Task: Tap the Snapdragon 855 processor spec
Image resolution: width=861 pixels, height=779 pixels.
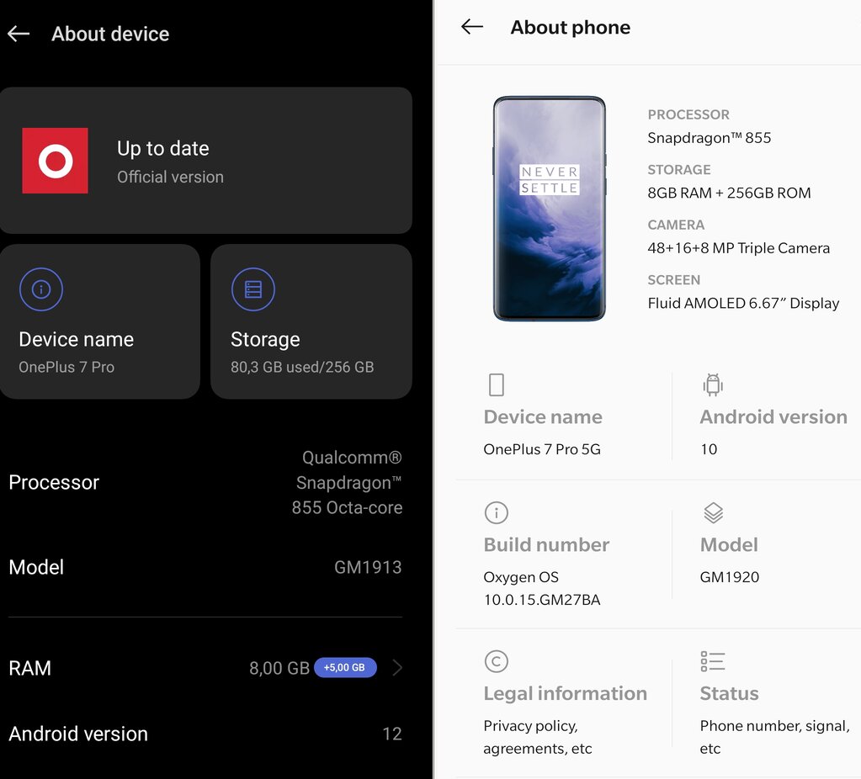Action: pyautogui.click(x=709, y=138)
